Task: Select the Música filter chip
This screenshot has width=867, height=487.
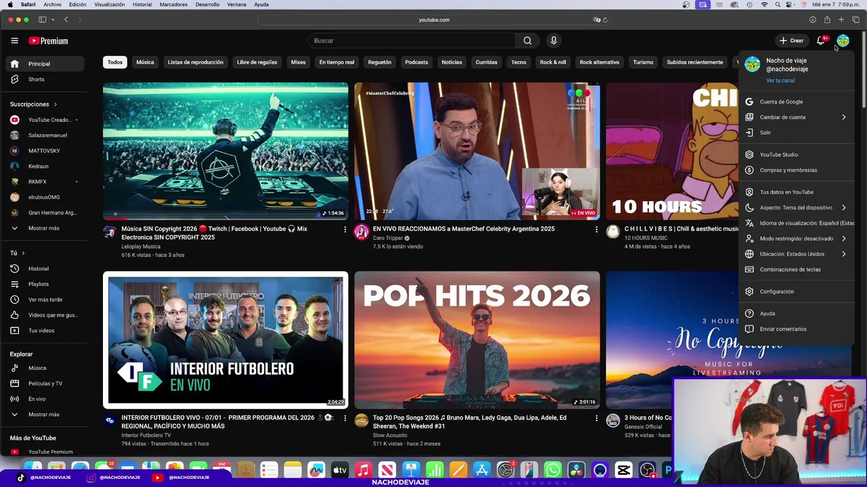Action: pyautogui.click(x=145, y=62)
